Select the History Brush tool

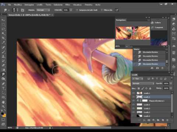pos(3,61)
